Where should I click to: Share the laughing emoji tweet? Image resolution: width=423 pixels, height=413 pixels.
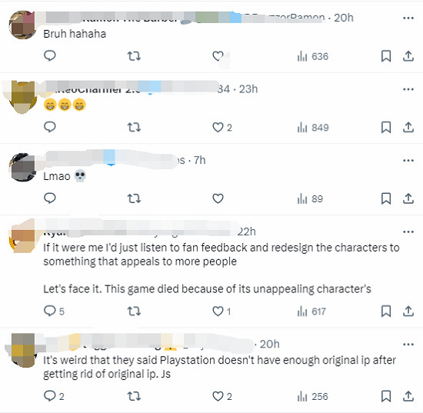[x=408, y=128]
